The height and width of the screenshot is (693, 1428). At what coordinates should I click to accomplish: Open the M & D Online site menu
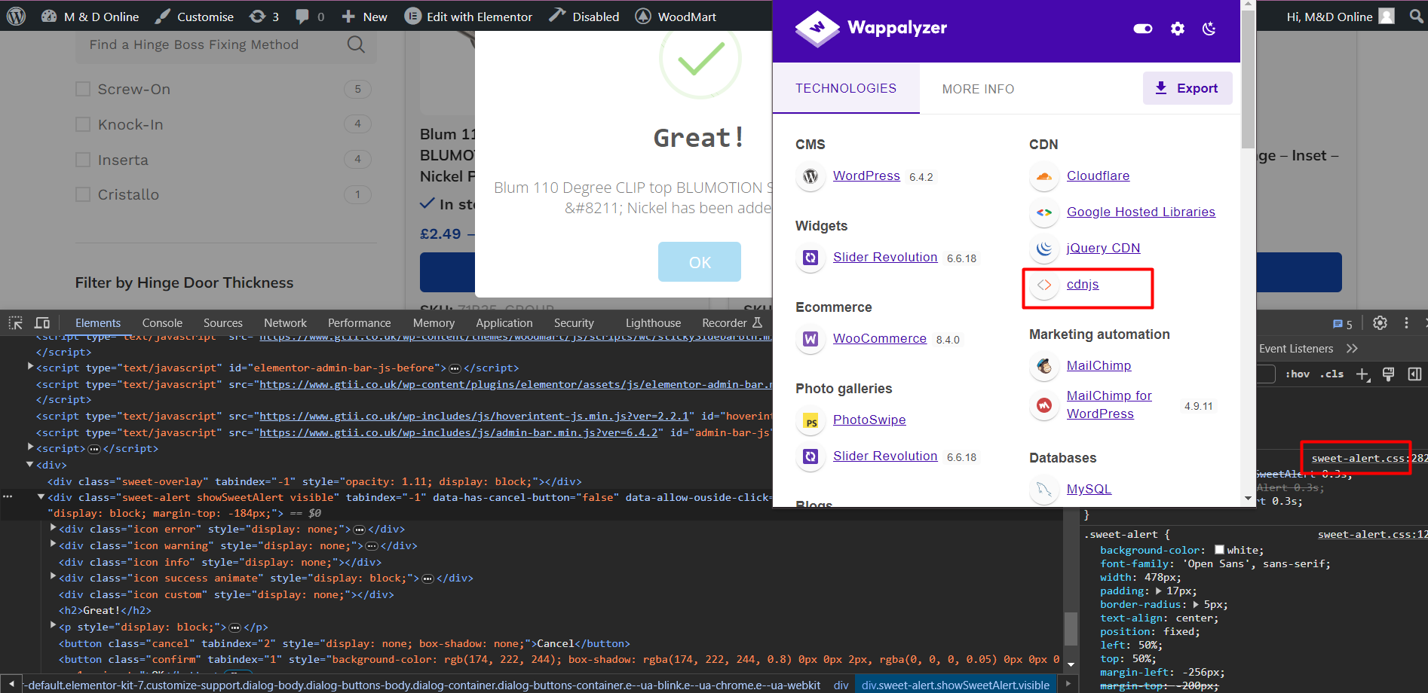point(90,16)
